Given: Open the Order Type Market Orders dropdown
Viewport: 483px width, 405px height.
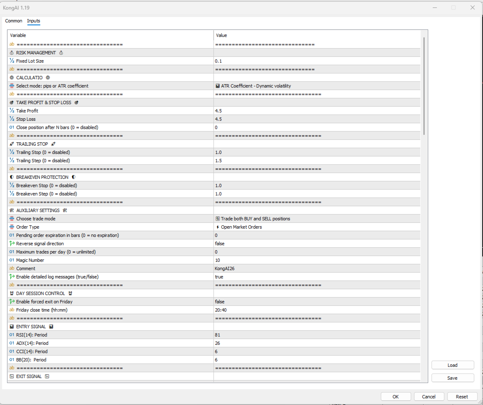Looking at the screenshot, I should coord(316,227).
